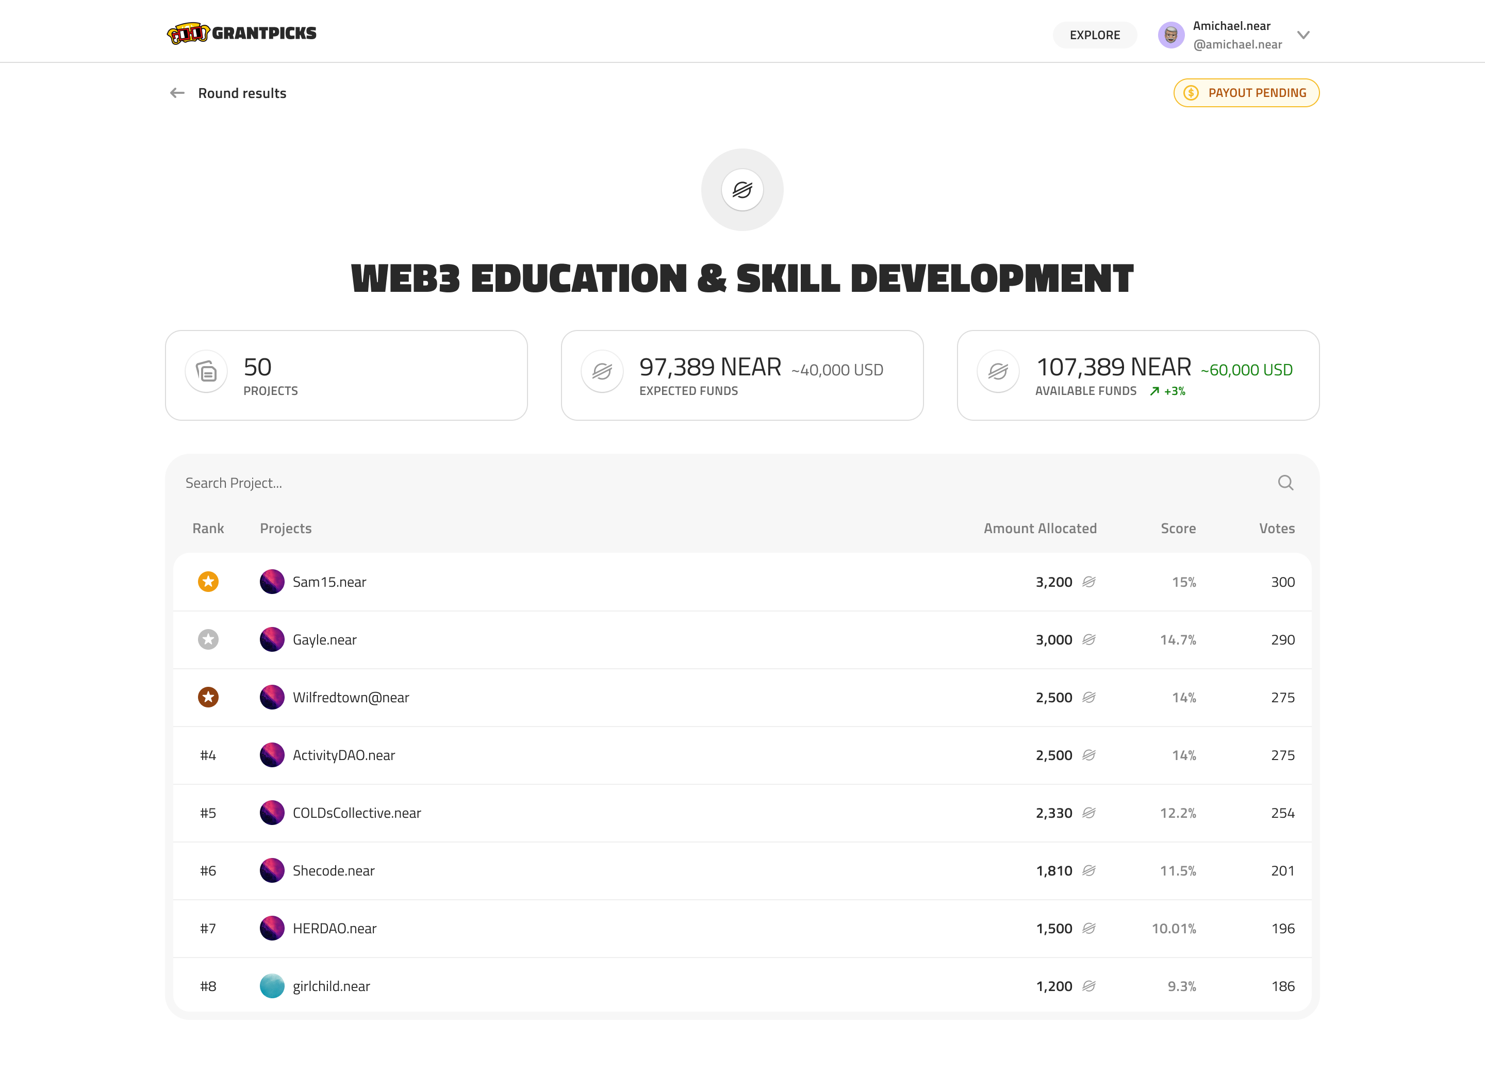Open the COLDsCollective.near project
The height and width of the screenshot is (1089, 1485).
click(x=357, y=813)
